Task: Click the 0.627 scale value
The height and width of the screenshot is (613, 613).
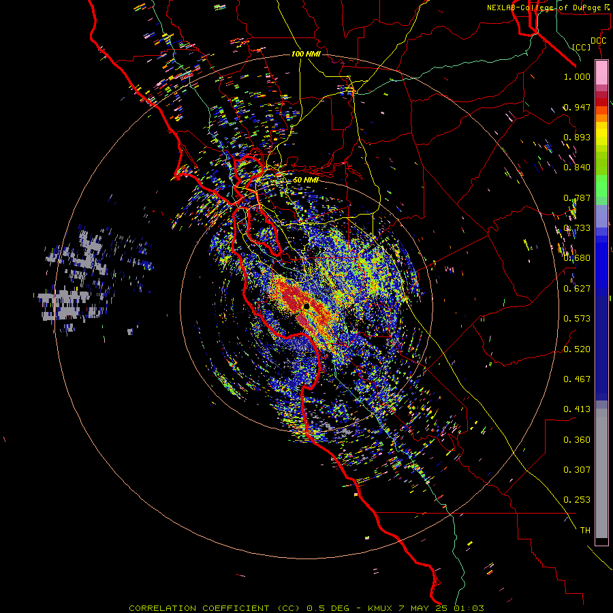Action: (577, 289)
